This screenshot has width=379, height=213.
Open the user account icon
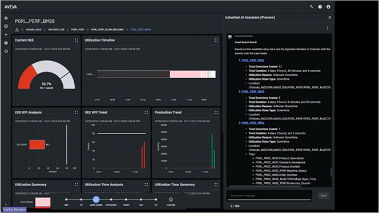click(x=328, y=7)
